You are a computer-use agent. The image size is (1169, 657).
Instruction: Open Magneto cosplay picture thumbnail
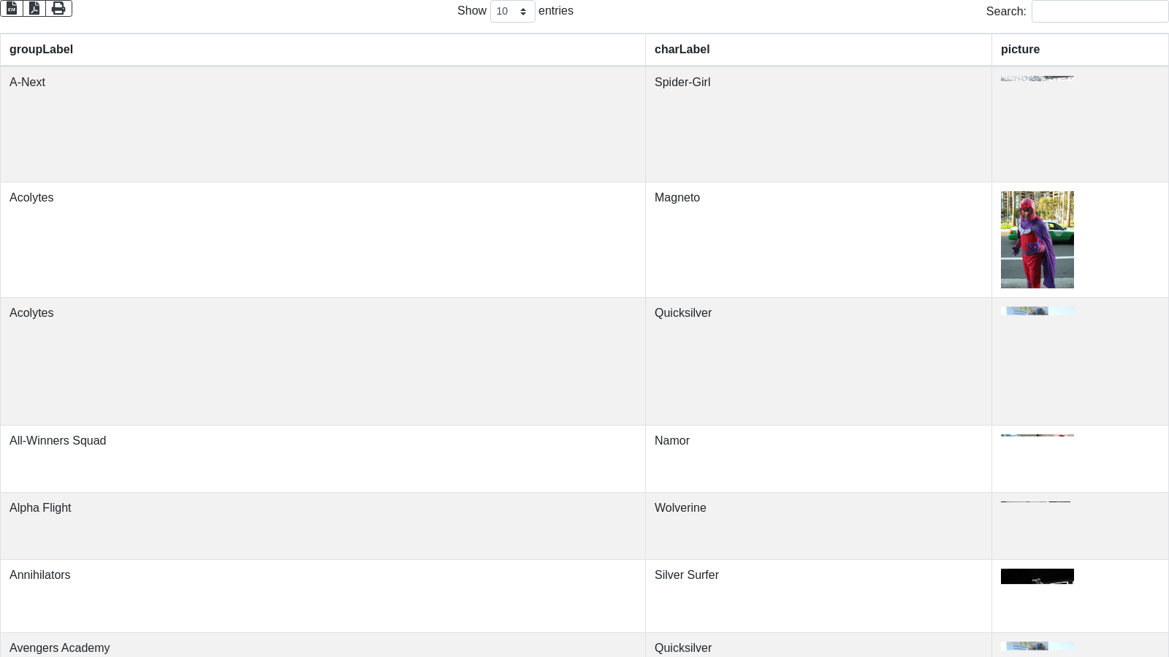click(1037, 239)
